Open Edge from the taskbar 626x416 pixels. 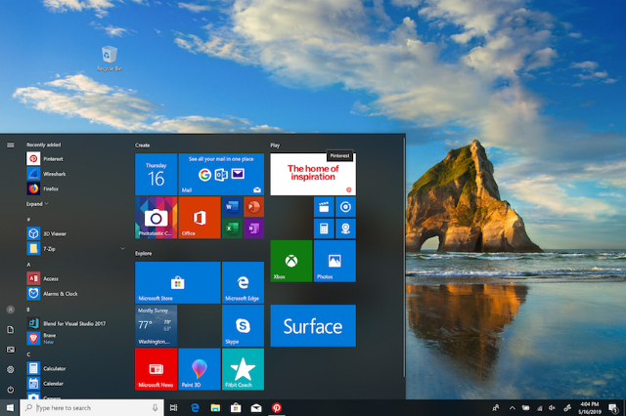195,407
